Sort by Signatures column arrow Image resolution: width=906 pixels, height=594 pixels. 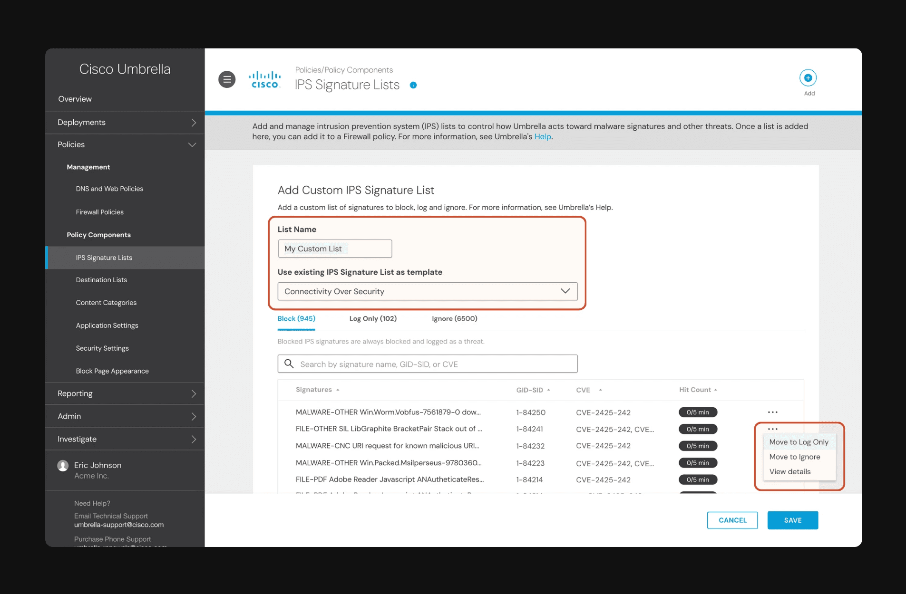click(338, 390)
